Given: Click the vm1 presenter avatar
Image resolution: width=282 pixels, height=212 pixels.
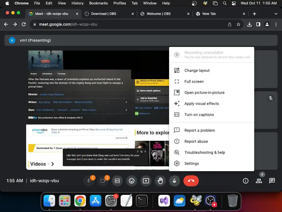Looking at the screenshot, I should click(x=12, y=40).
